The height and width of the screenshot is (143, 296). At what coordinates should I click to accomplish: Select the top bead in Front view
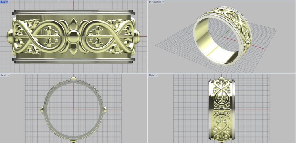(x=73, y=78)
